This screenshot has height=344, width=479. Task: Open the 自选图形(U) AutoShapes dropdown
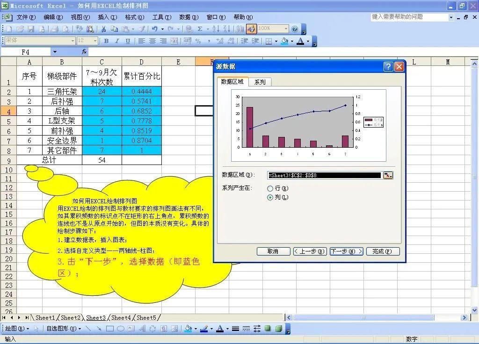click(64, 329)
